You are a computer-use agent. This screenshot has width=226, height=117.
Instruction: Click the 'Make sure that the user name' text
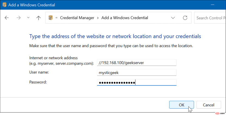(111, 46)
